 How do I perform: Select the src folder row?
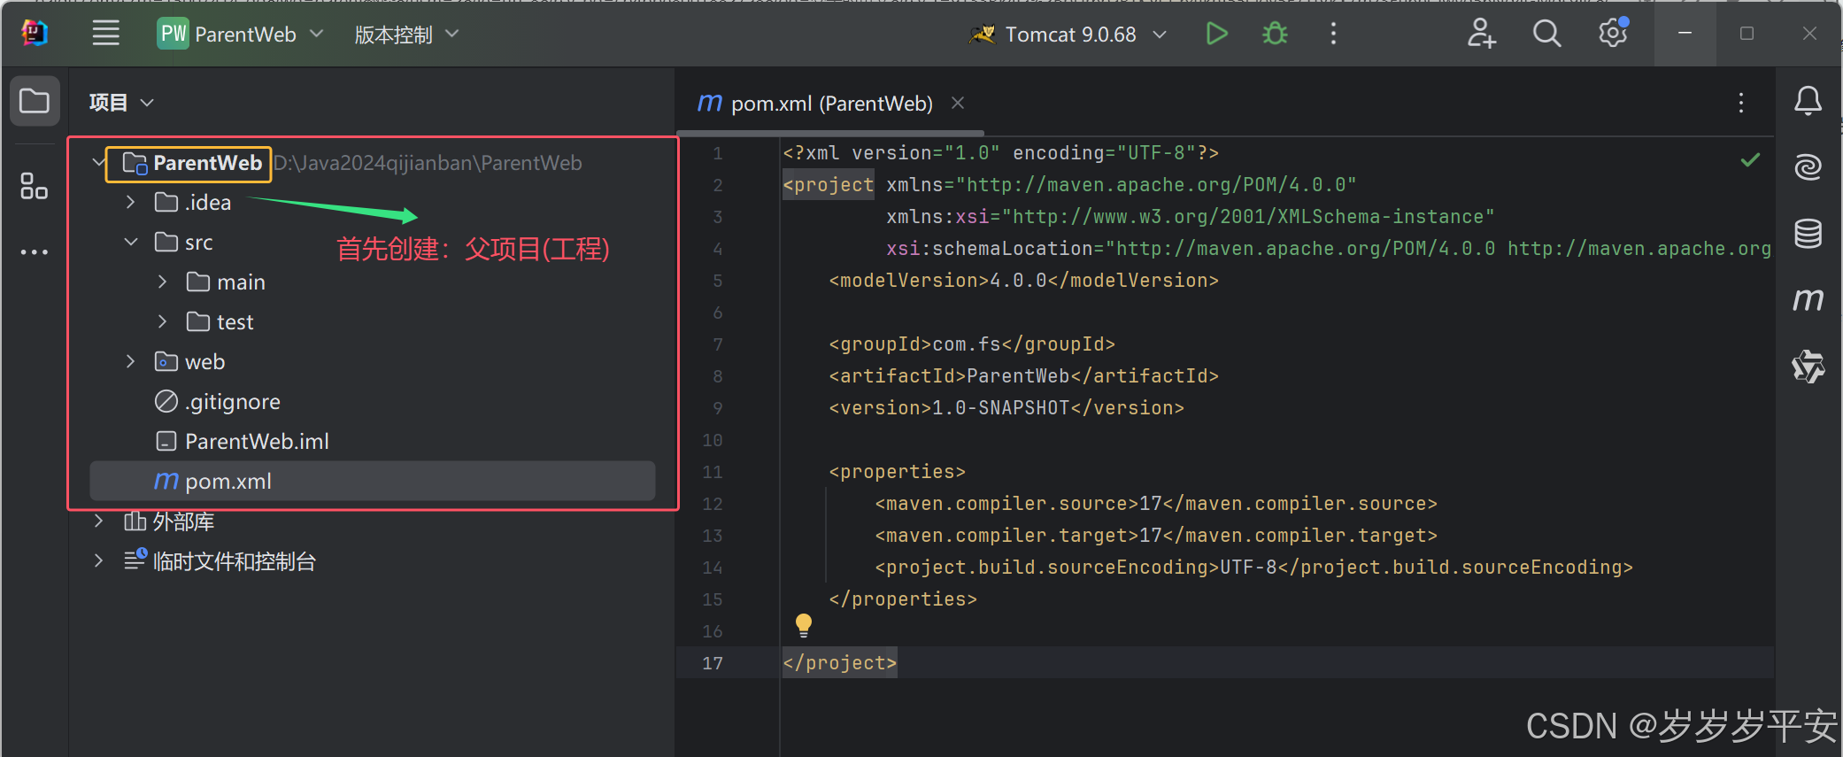pyautogui.click(x=372, y=242)
